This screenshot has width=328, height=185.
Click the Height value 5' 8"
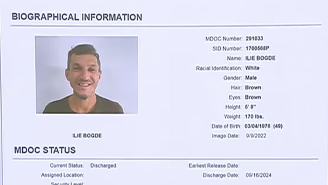click(x=251, y=107)
